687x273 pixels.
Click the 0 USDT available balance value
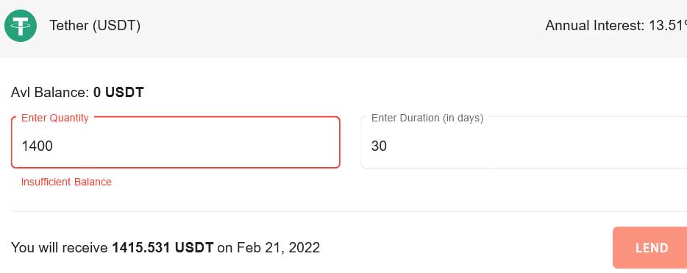point(118,93)
